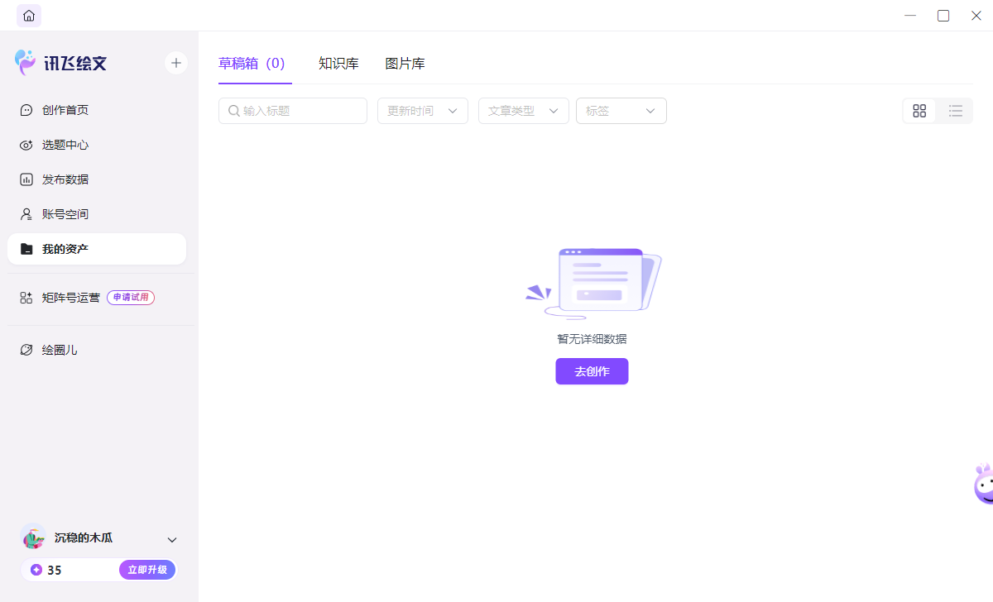Switch to grid view
The image size is (993, 602).
[919, 111]
